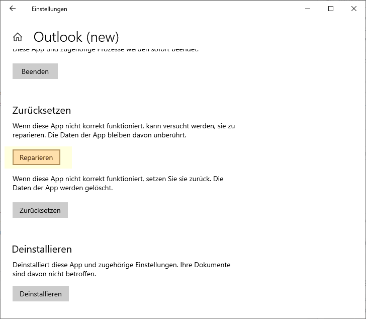Open Settings home via house icon

click(x=18, y=37)
